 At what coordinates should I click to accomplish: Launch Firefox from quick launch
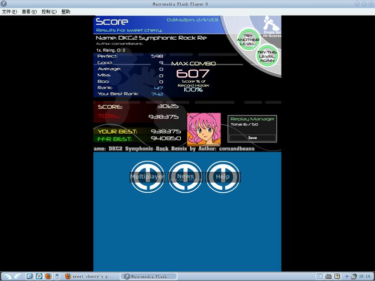coord(48,276)
